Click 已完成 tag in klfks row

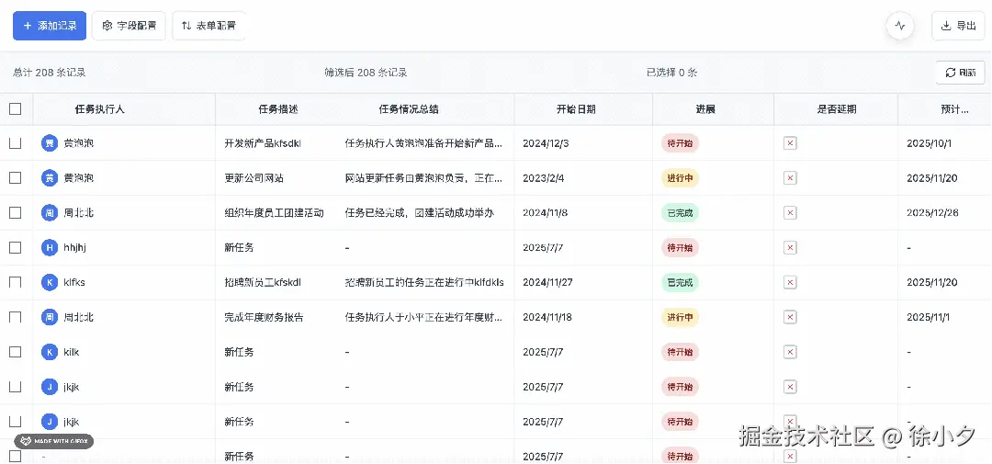click(x=680, y=282)
